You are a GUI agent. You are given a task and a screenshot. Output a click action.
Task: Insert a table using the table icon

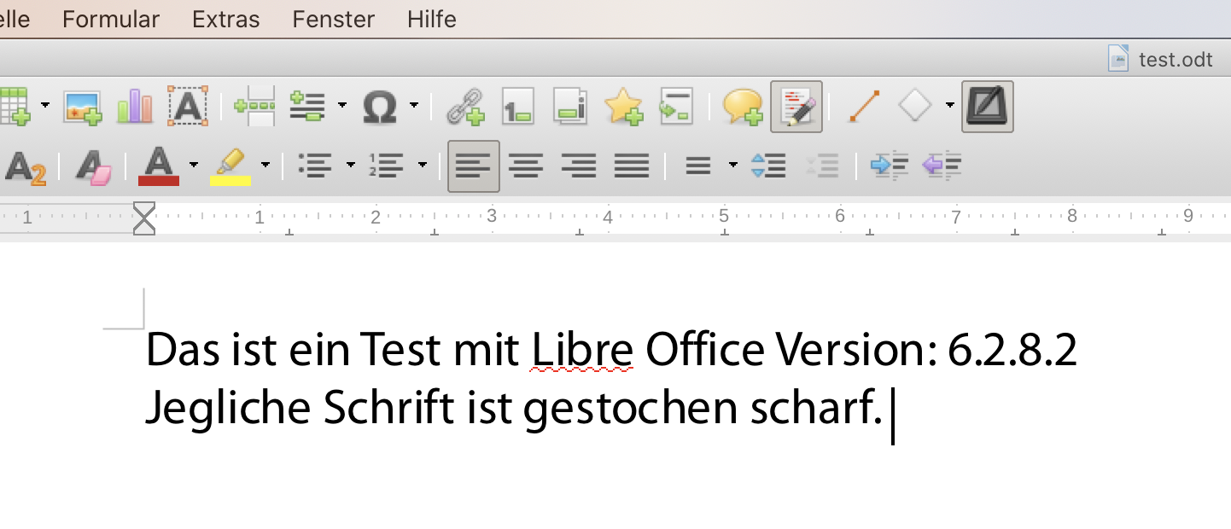(x=14, y=107)
